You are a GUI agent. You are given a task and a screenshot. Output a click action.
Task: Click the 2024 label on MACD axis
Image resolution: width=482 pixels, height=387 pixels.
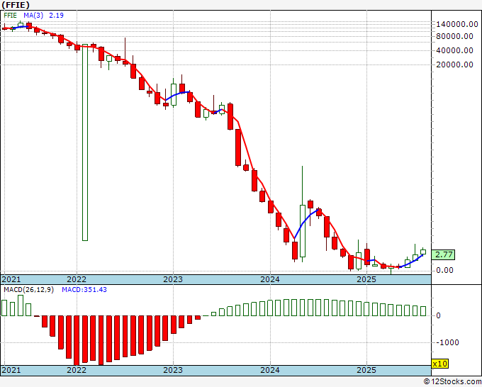[x=270, y=370]
